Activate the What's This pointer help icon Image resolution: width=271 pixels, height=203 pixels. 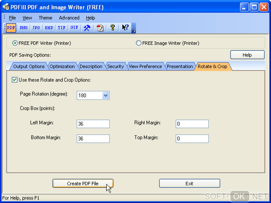coord(125,28)
